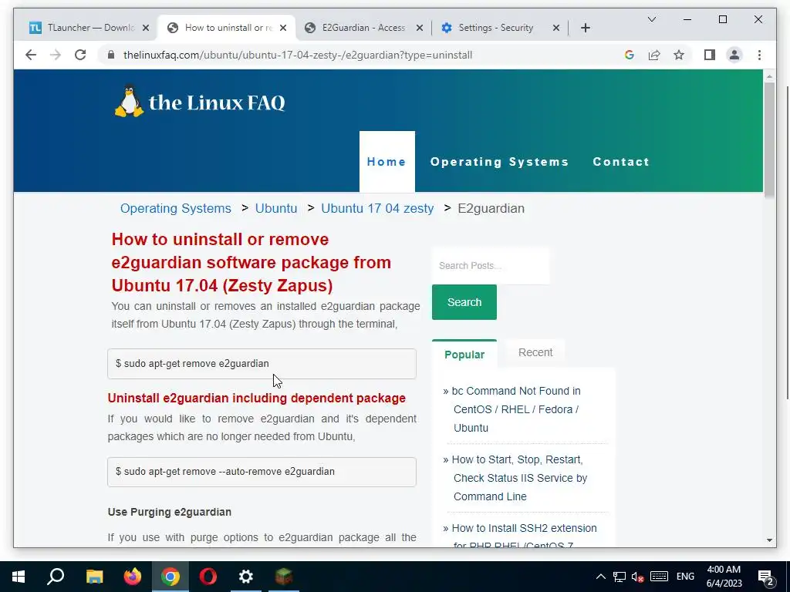
Task: Click the Linux FAQ penguin logo
Action: (x=129, y=101)
